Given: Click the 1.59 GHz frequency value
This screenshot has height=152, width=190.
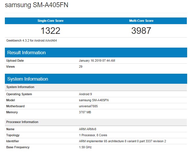Looking at the screenshot, I should click(x=85, y=147).
